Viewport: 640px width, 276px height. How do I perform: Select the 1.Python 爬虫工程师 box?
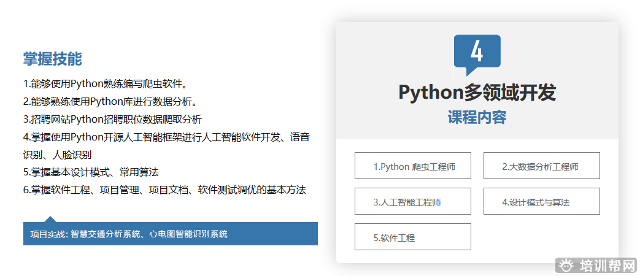pos(412,166)
